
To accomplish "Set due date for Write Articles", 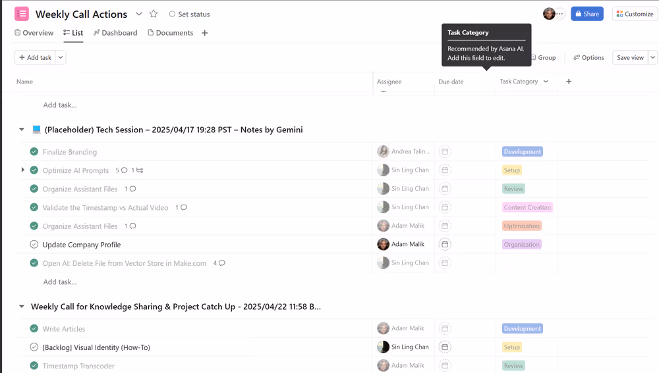I will click(x=445, y=328).
